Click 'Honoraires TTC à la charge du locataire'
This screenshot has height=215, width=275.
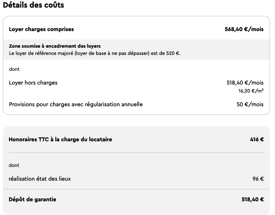pos(60,139)
